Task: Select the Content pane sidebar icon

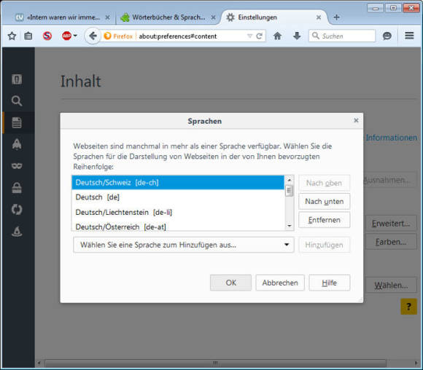Action: pos(17,122)
